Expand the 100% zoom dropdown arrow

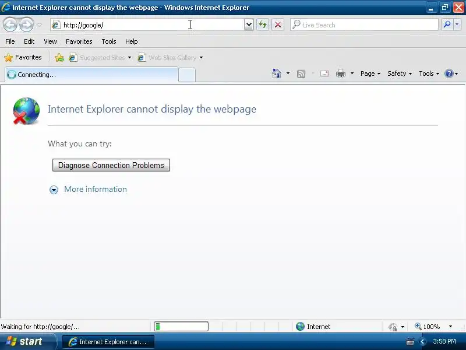click(450, 327)
